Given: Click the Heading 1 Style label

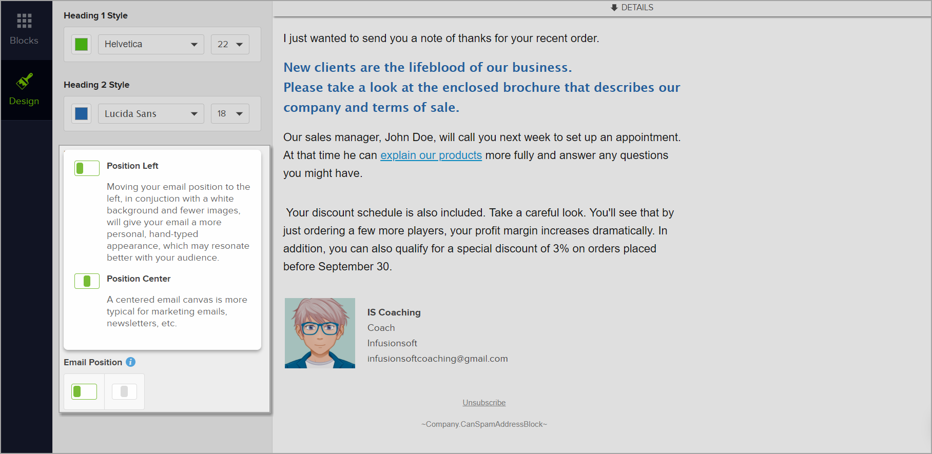Looking at the screenshot, I should point(95,16).
